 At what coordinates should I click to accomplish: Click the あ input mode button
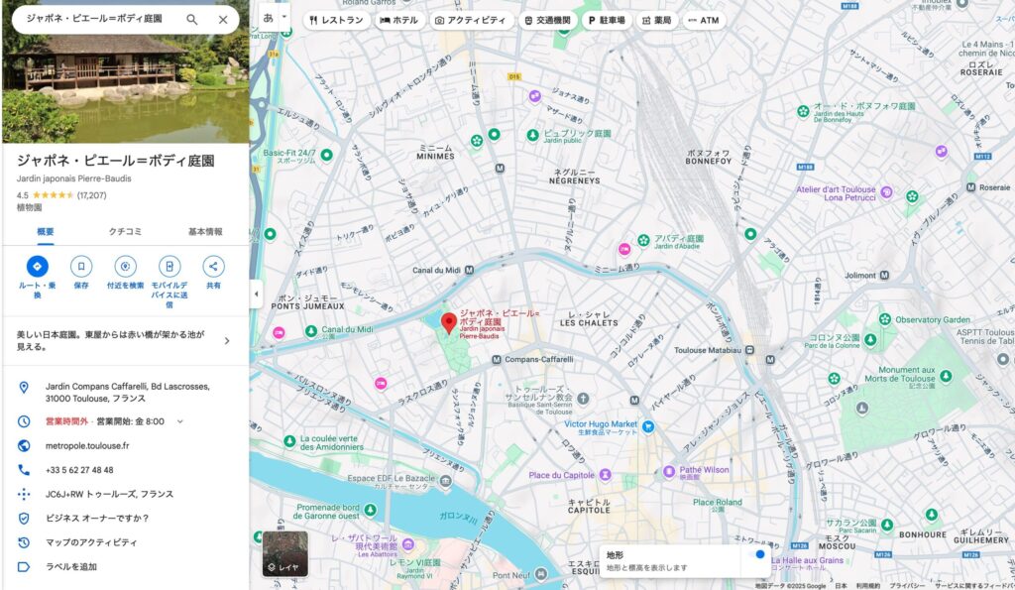[x=268, y=18]
